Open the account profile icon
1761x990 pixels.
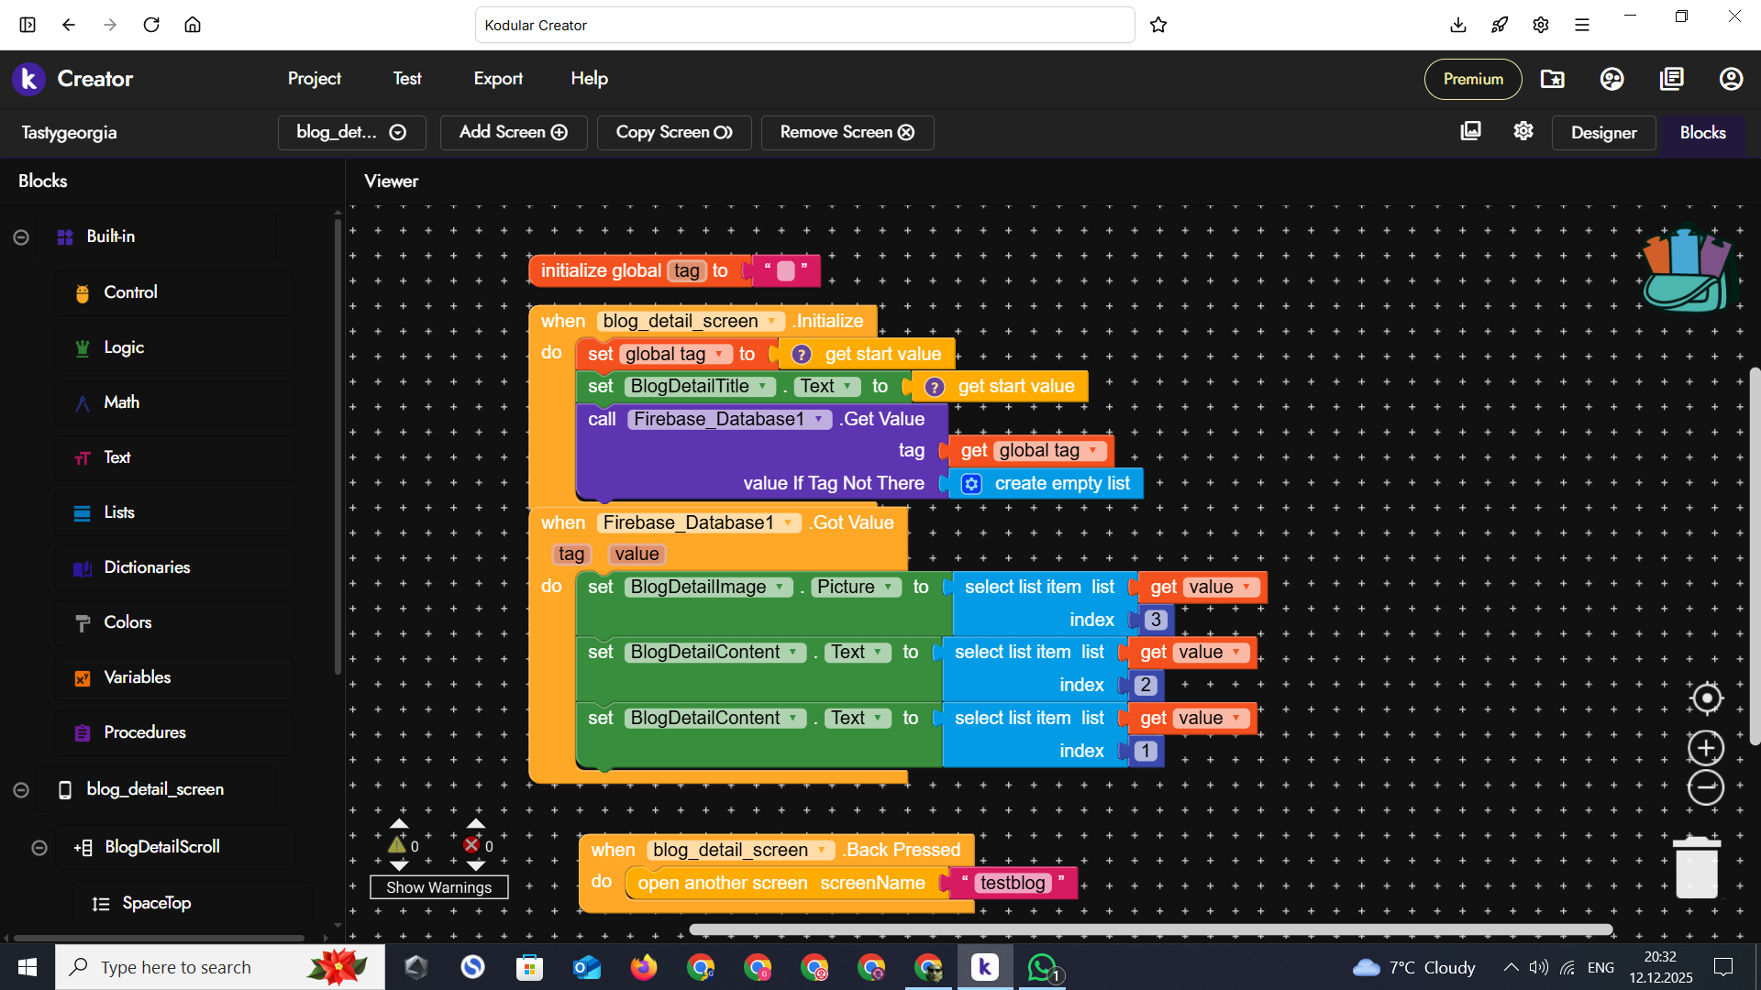pos(1731,79)
